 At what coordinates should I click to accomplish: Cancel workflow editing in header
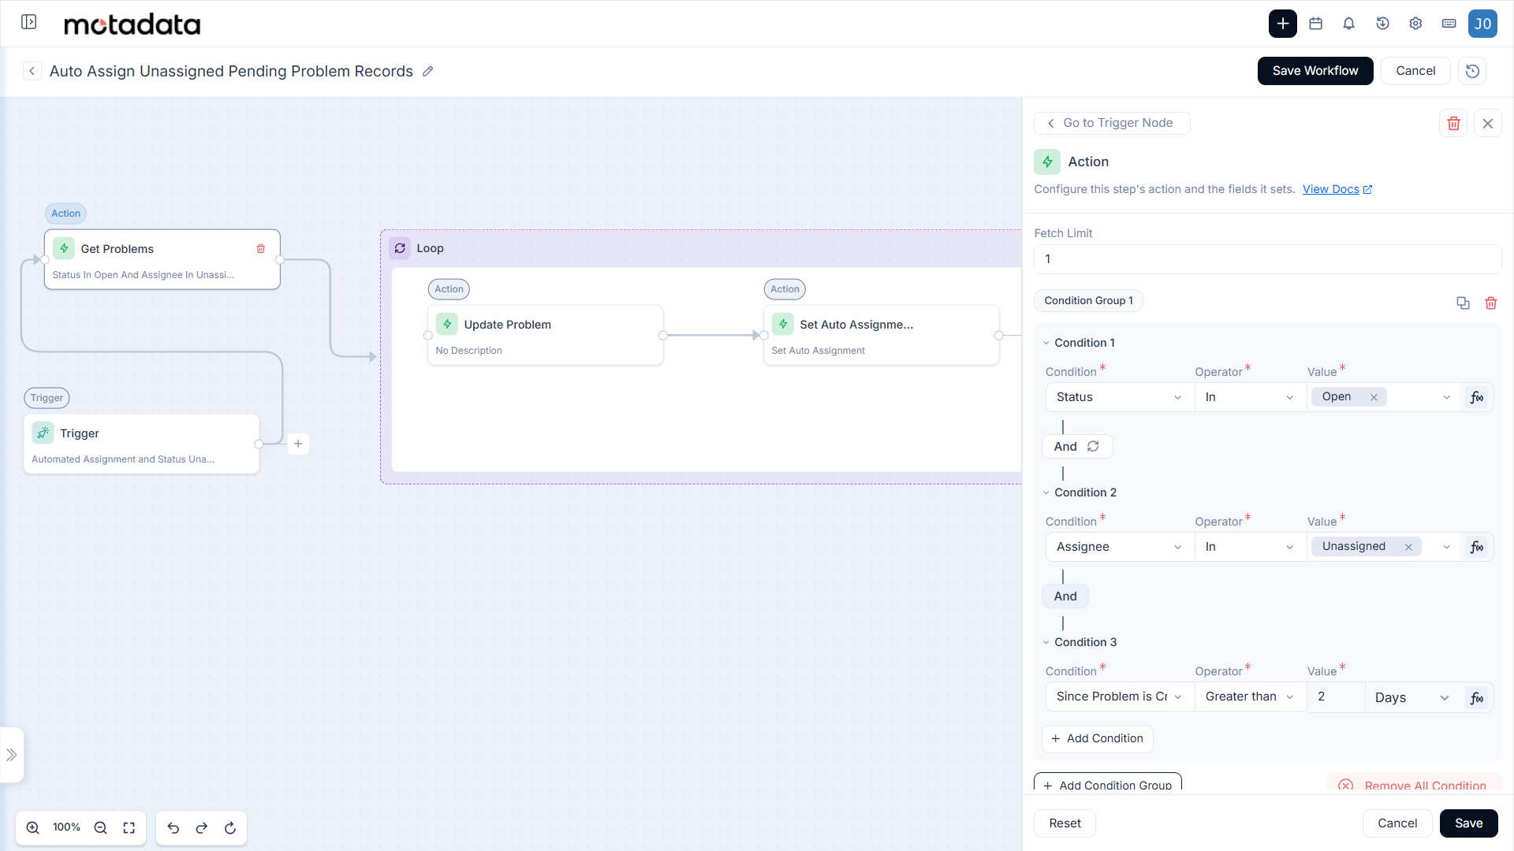click(1415, 71)
